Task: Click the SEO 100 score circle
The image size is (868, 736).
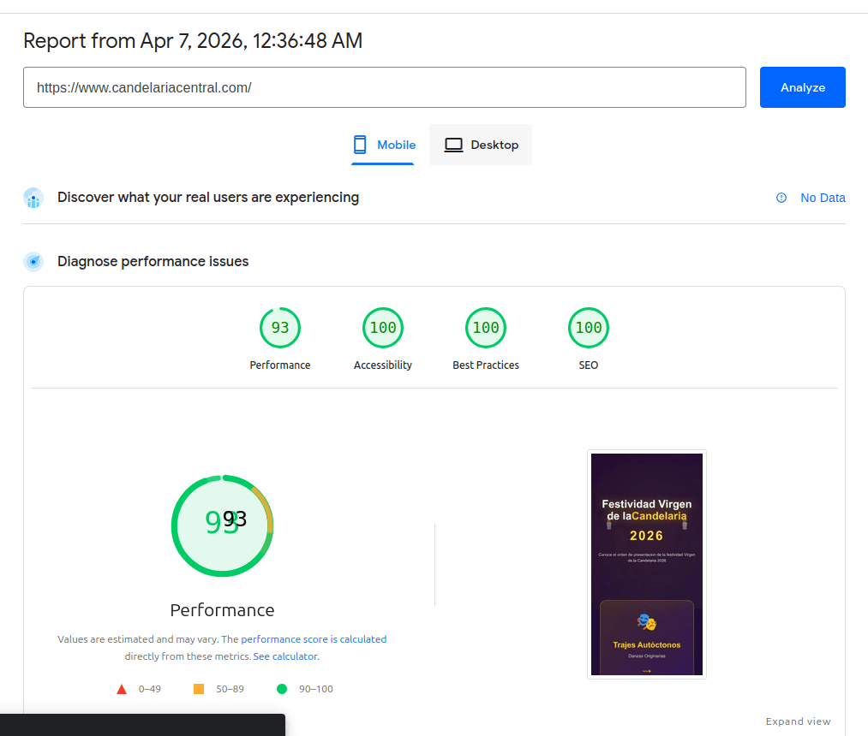Action: [589, 327]
